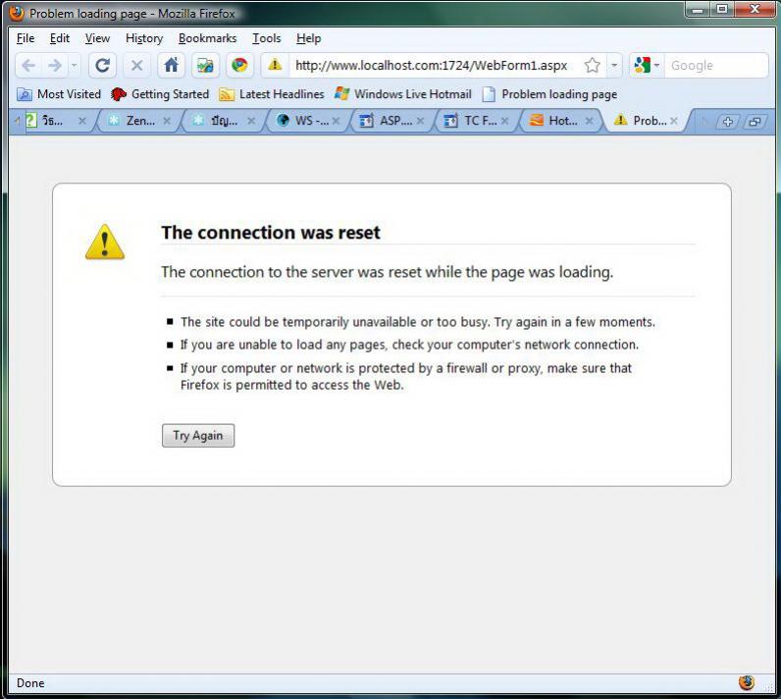This screenshot has width=781, height=699.
Task: Open the list all tabs button
Action: point(755,122)
